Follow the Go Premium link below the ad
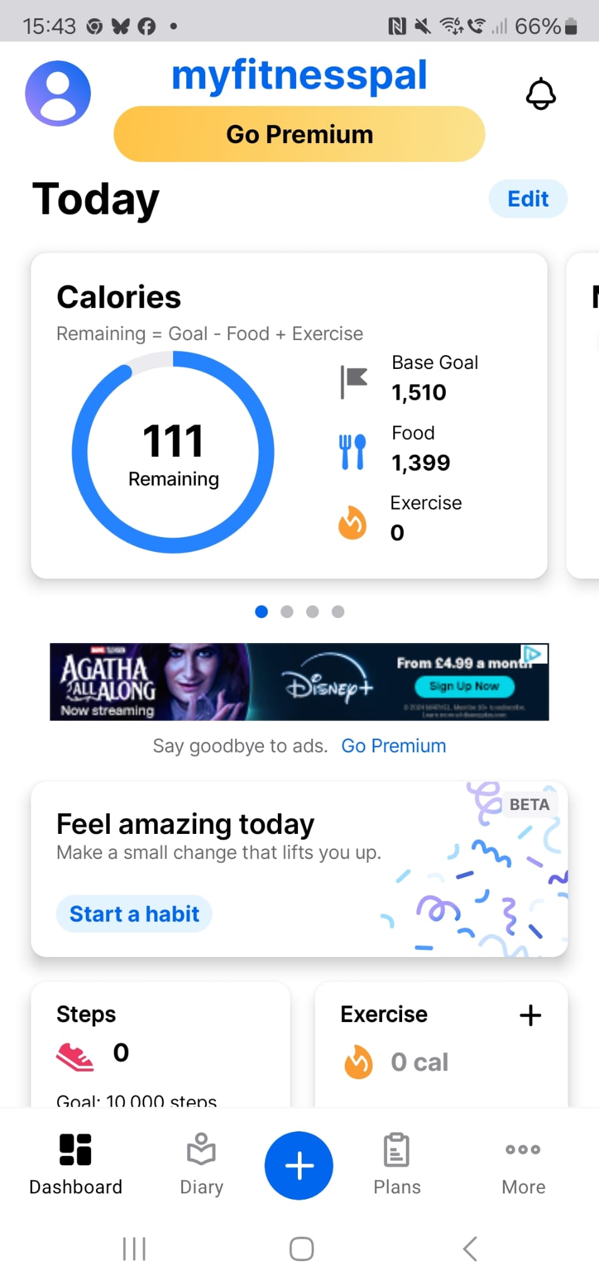This screenshot has width=599, height=1285. click(393, 746)
